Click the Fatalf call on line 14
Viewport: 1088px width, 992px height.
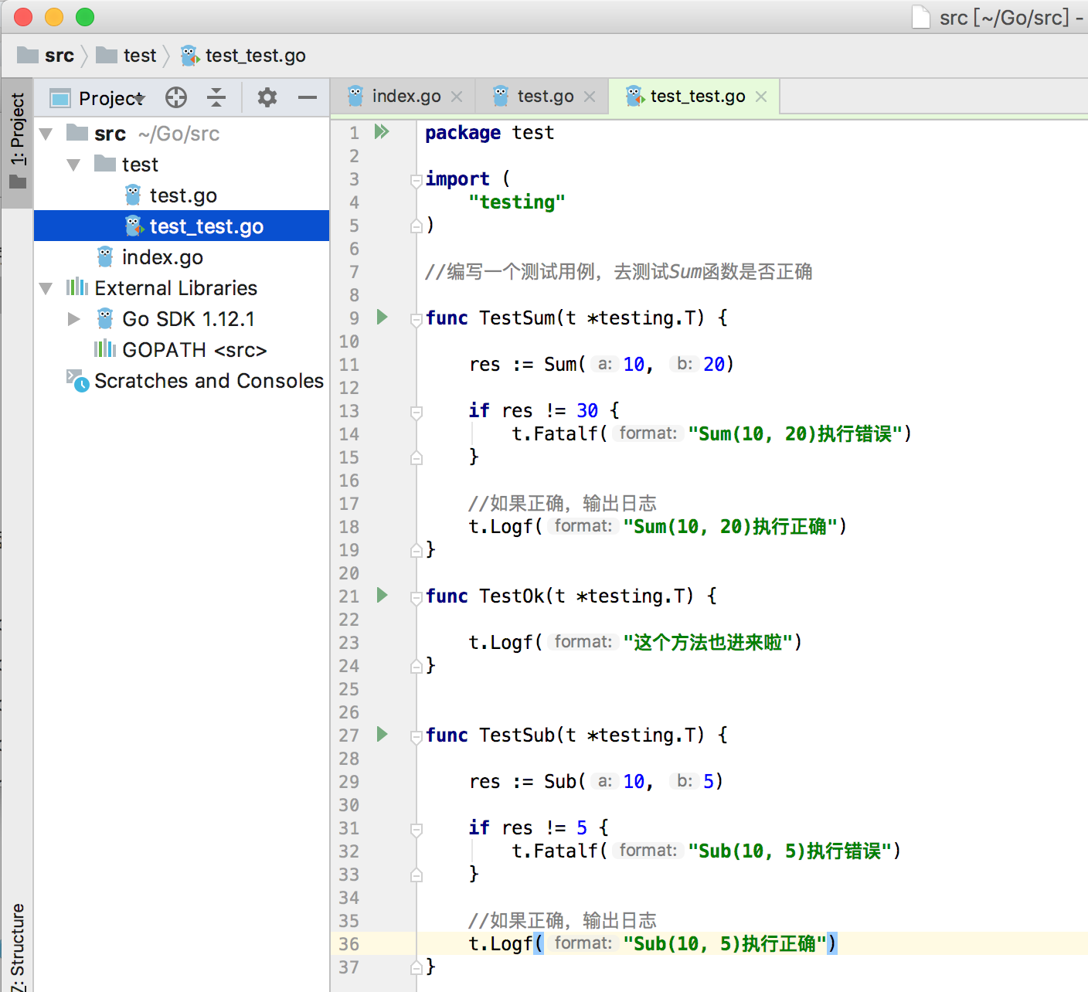coord(566,433)
